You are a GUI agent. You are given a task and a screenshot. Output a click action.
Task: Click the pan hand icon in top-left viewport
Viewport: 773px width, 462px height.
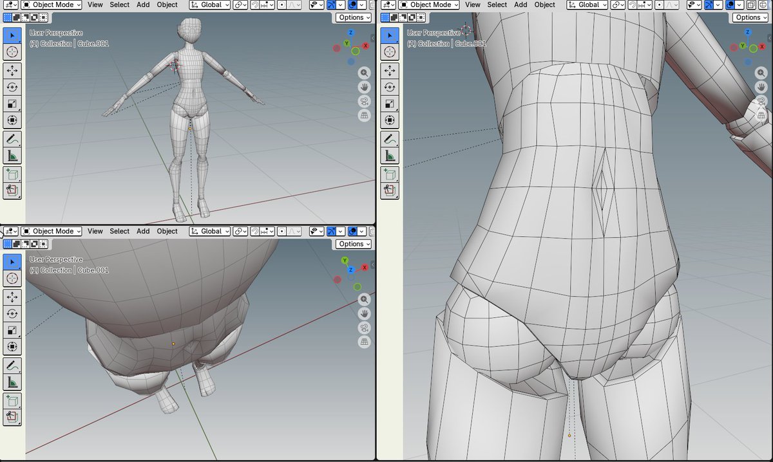click(x=364, y=87)
